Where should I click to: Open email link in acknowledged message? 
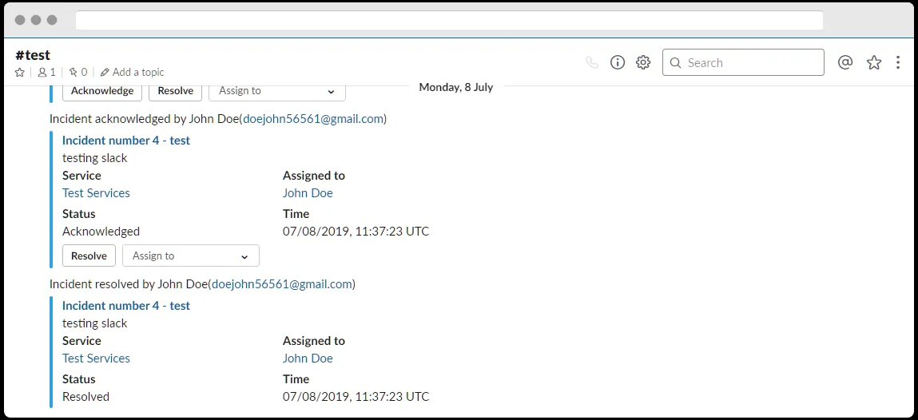click(x=313, y=119)
